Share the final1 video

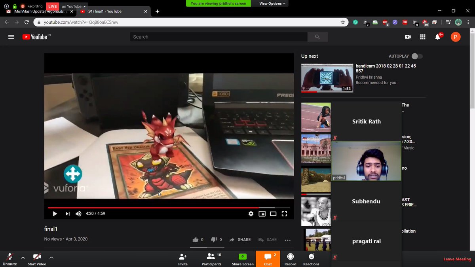click(x=240, y=240)
